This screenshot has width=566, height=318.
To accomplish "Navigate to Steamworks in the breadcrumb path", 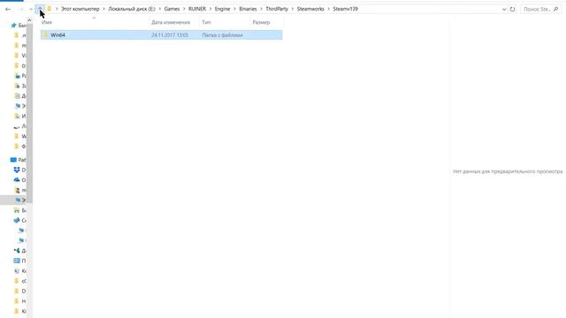I will [x=310, y=9].
